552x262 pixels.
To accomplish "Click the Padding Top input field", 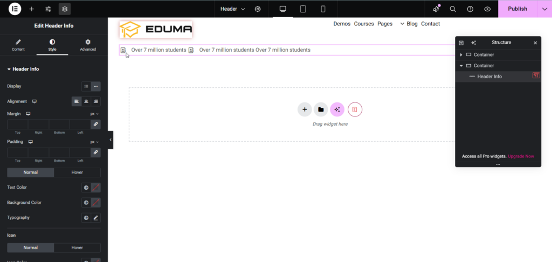I will [x=18, y=153].
